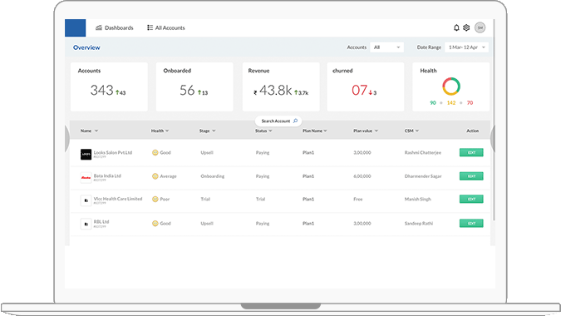Sort by Plan value column

pos(366,131)
